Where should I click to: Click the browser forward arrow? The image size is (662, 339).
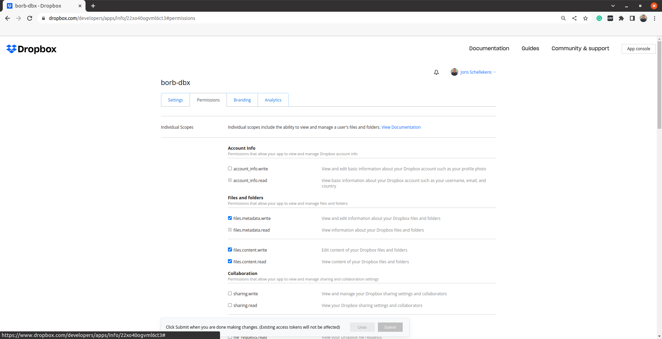[19, 18]
